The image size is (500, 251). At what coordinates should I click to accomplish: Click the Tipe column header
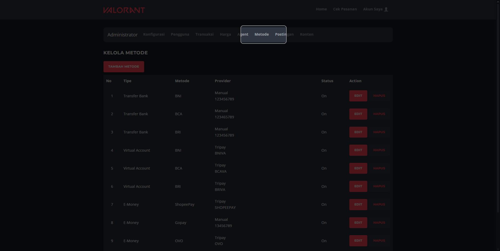127,81
